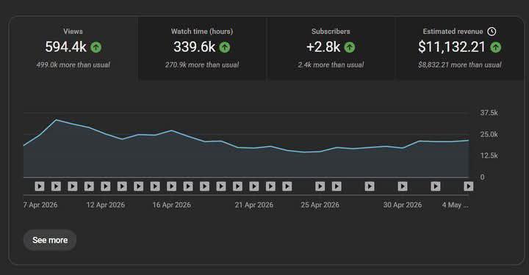Click the green up arrow next to $11,132.21

(x=496, y=47)
